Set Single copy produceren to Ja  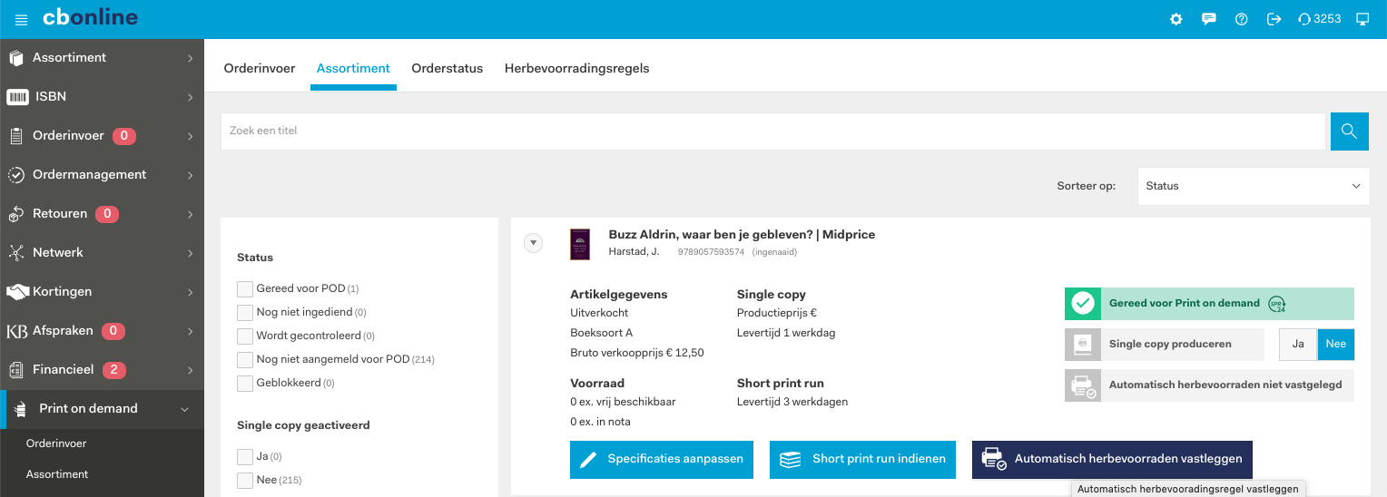pos(1298,345)
